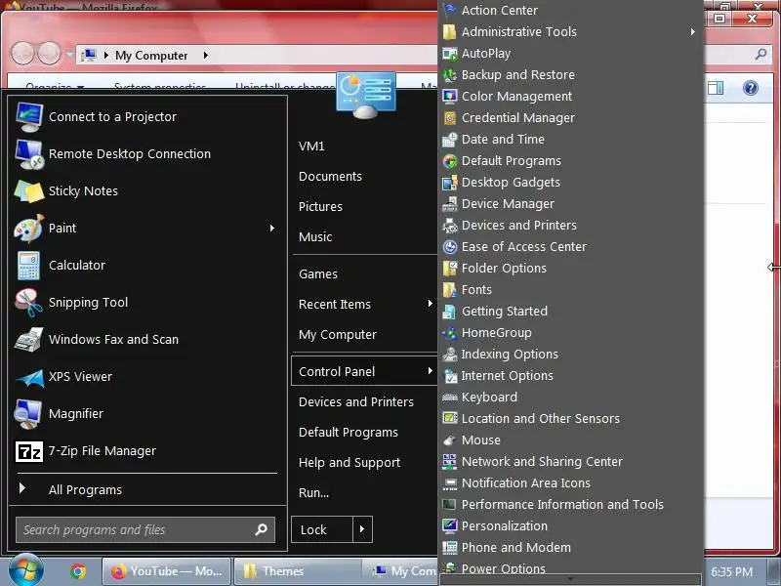Open Music in the Start menu

315,236
